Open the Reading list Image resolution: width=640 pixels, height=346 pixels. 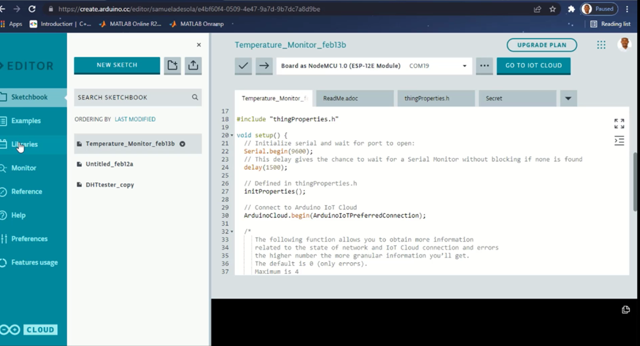pos(610,24)
